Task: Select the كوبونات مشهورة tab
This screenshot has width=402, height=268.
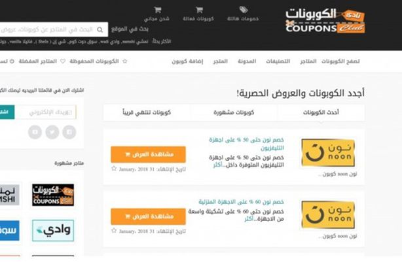Action: click(x=234, y=112)
